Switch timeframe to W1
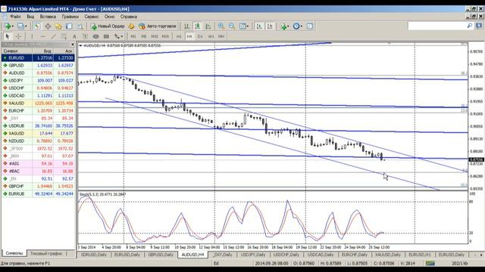Image resolution: width=485 pixels, height=272 pixels. [211, 36]
